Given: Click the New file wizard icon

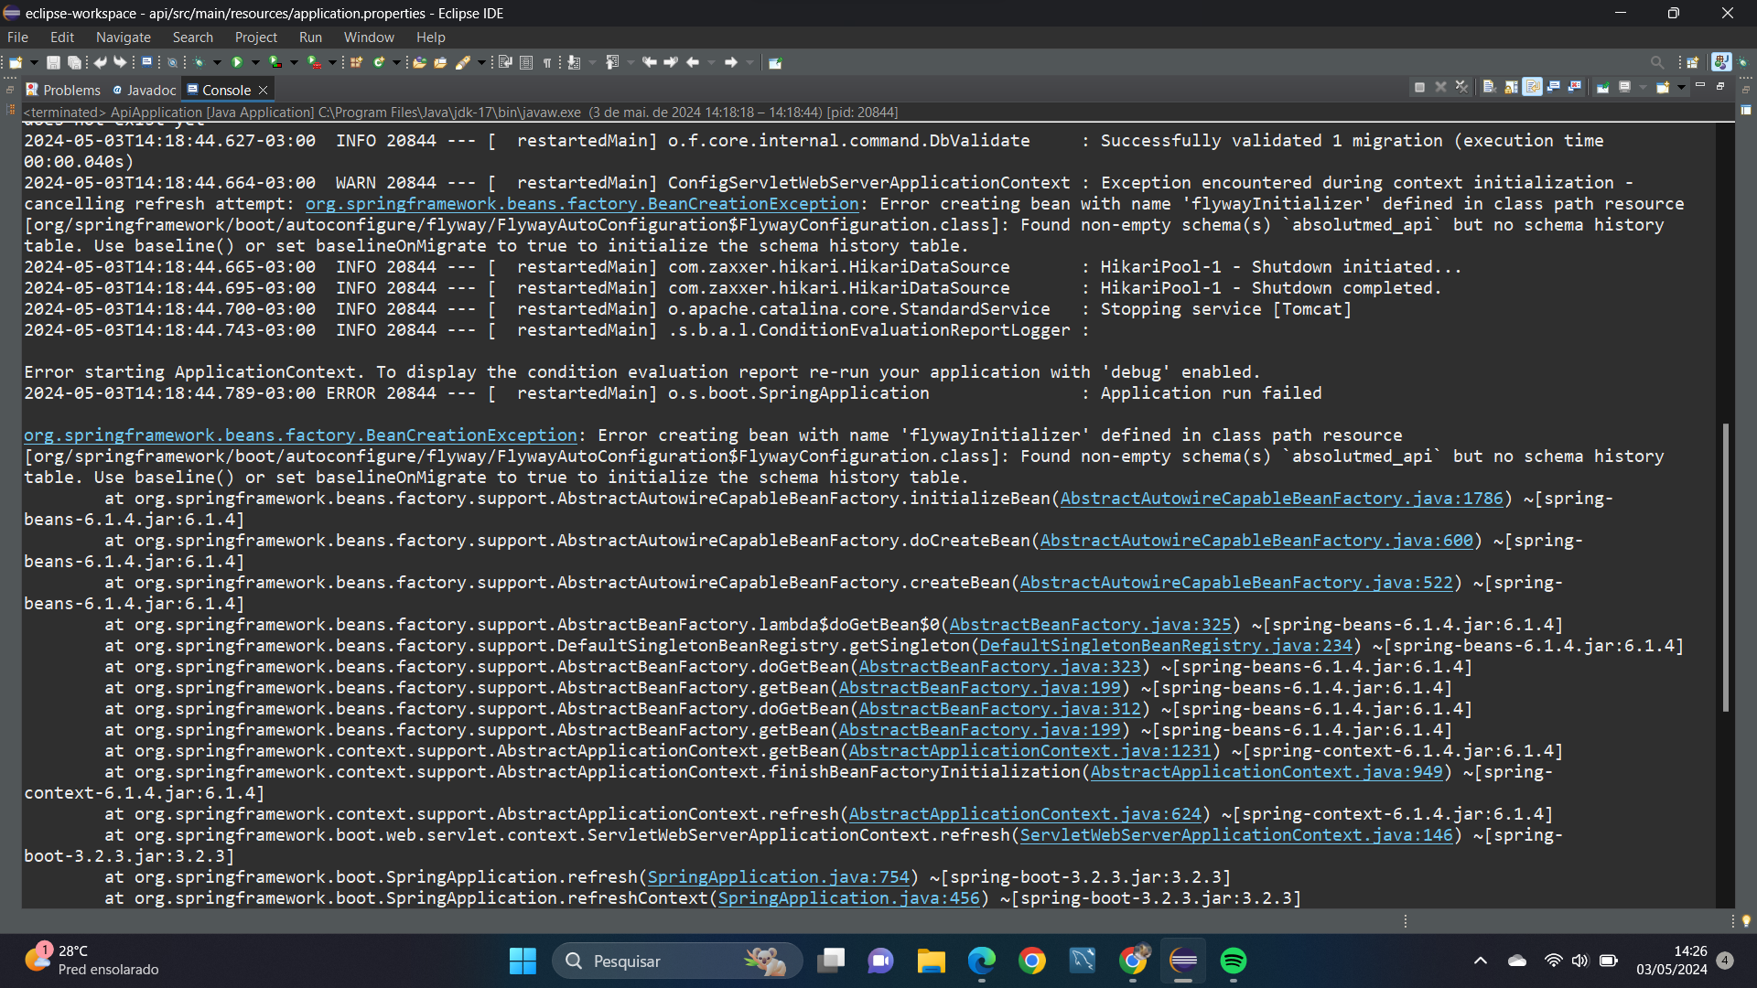Looking at the screenshot, I should 16,62.
